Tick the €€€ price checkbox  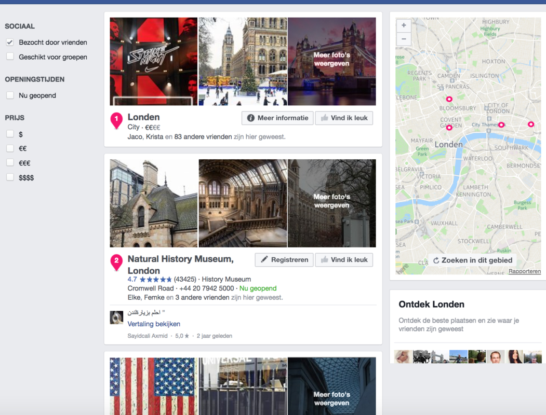10,163
